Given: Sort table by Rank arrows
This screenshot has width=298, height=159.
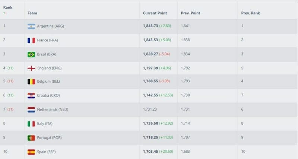Looking at the screenshot, I should [x=5, y=13].
